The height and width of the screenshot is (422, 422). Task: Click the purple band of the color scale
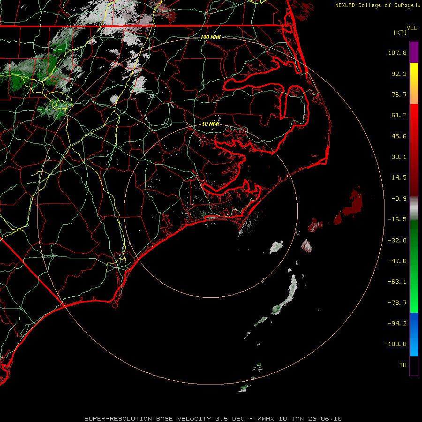point(414,52)
